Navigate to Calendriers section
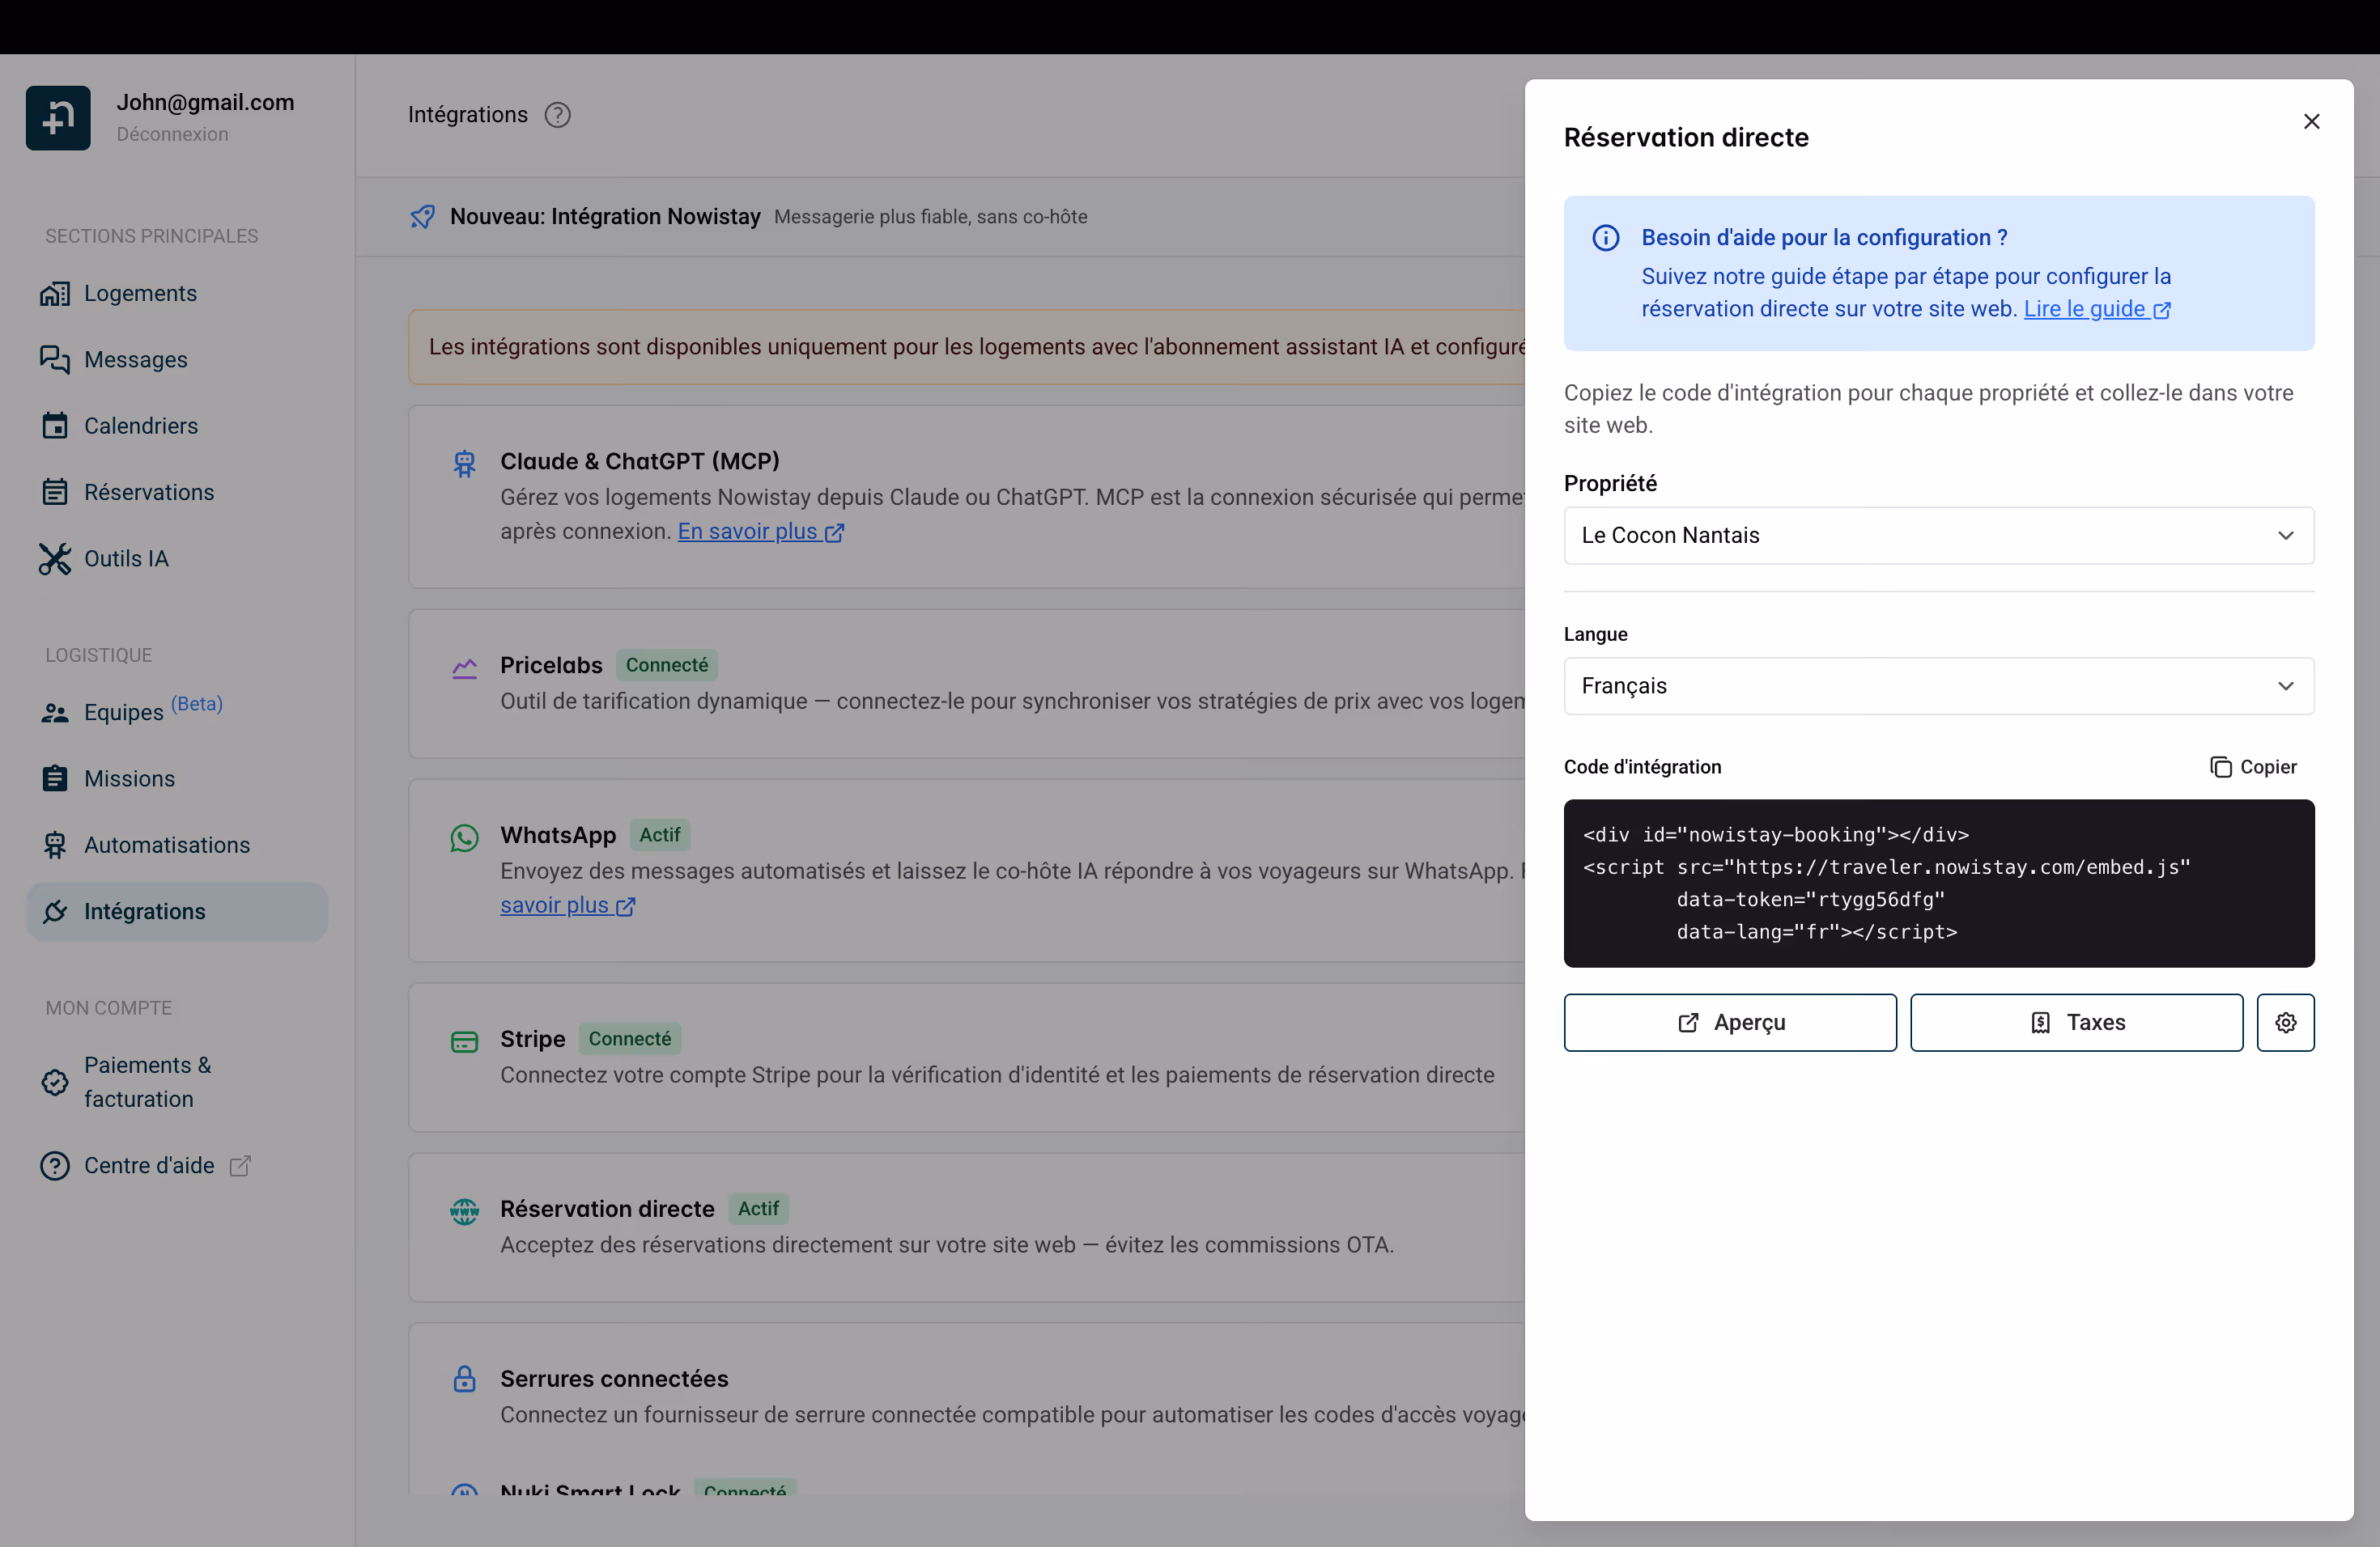 pyautogui.click(x=177, y=426)
